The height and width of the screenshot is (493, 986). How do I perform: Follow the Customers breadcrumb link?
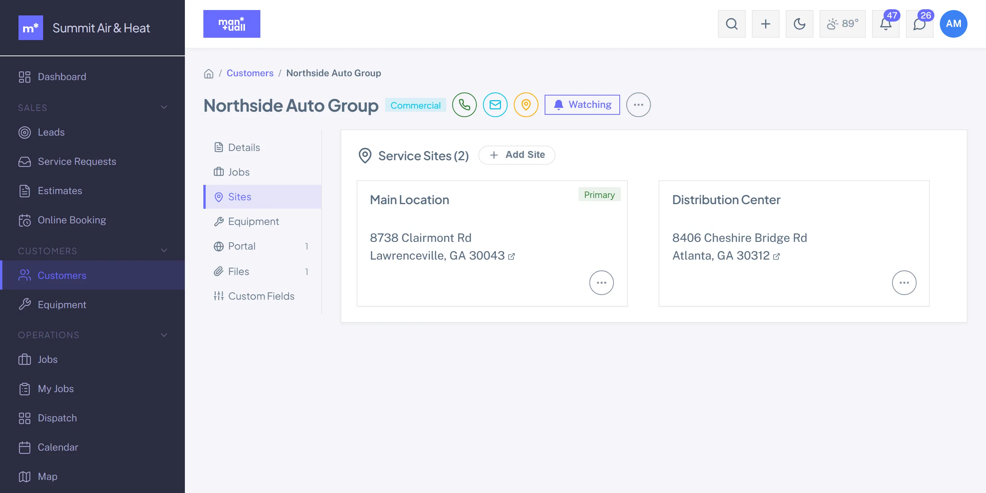(250, 73)
